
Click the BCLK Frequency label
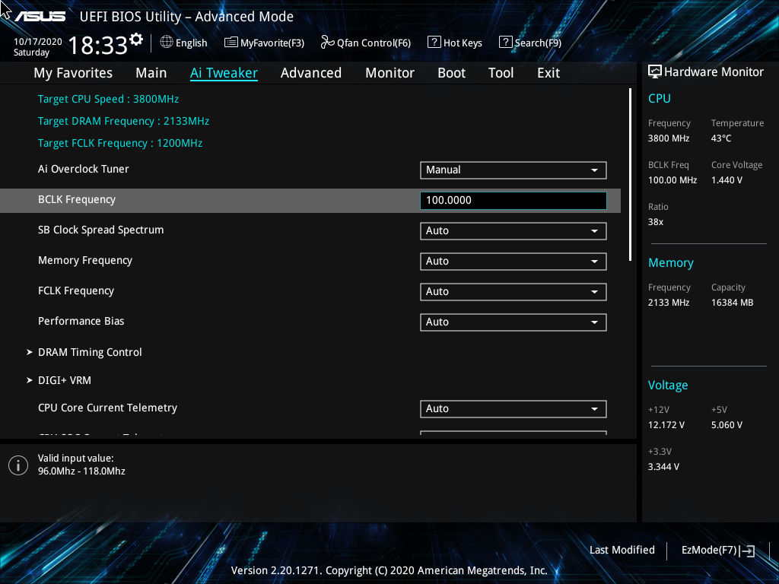point(77,200)
